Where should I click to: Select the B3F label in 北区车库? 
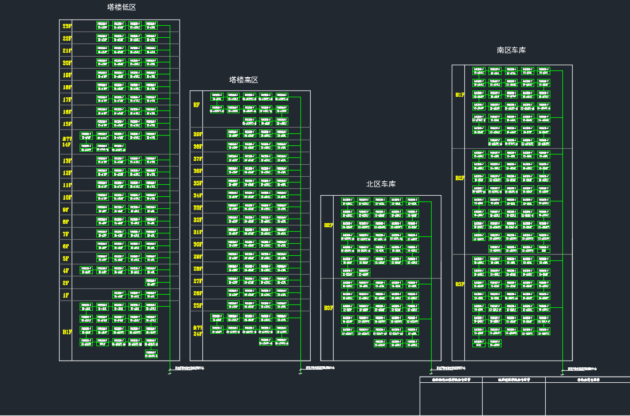pyautogui.click(x=328, y=308)
